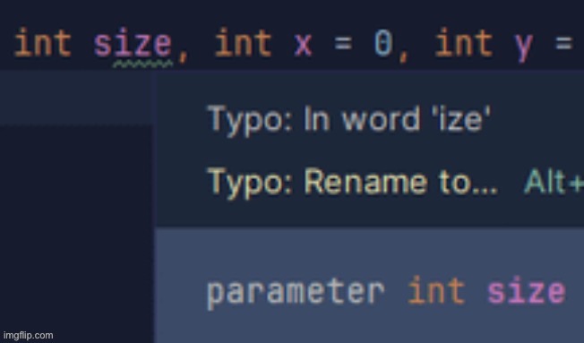Screen dimensions: 584x343
Task: Click the 'Typo: Rename to...' quick fix
Action: click(352, 183)
